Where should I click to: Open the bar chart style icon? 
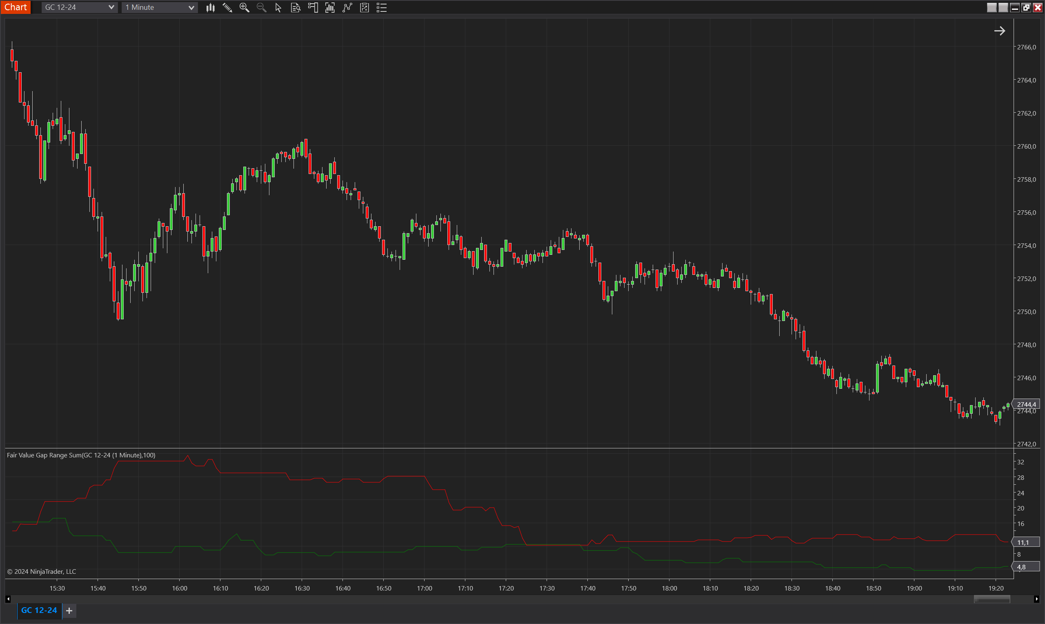click(x=211, y=8)
